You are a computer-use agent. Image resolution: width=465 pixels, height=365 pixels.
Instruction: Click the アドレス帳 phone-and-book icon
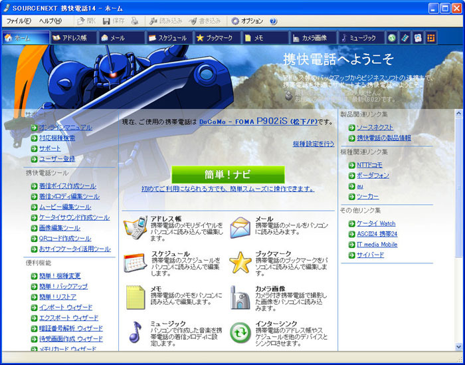coord(136,227)
